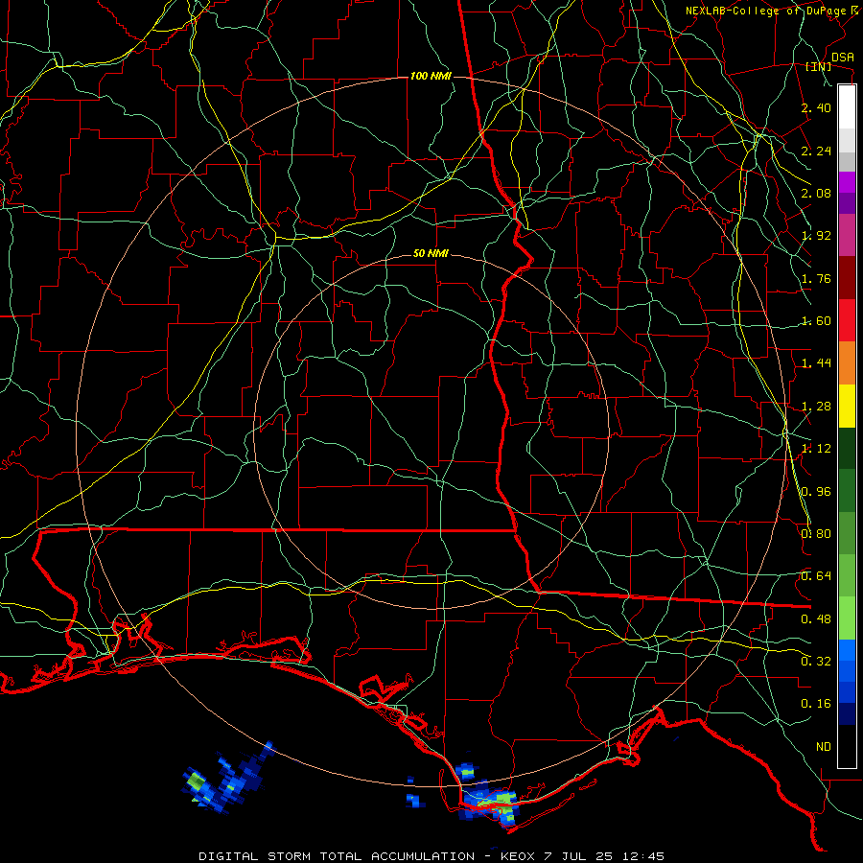Viewport: 863px width, 863px height.
Task: Select the 1.60 legend value
Action: tap(816, 321)
